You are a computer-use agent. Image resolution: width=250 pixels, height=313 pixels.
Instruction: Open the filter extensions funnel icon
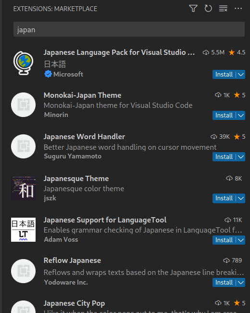[193, 9]
